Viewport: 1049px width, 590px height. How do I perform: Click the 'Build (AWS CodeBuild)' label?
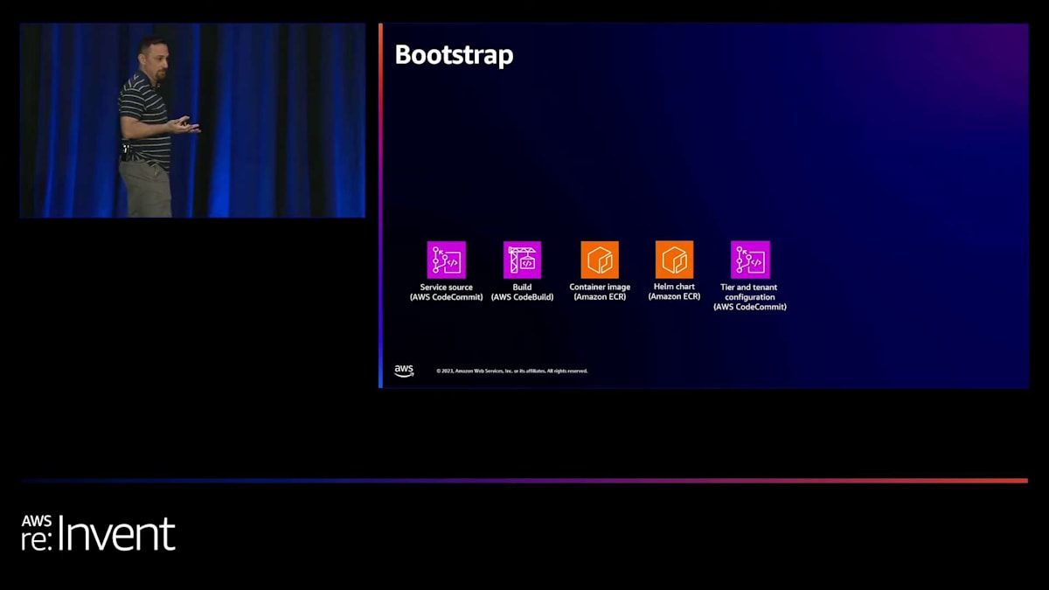[x=522, y=292]
